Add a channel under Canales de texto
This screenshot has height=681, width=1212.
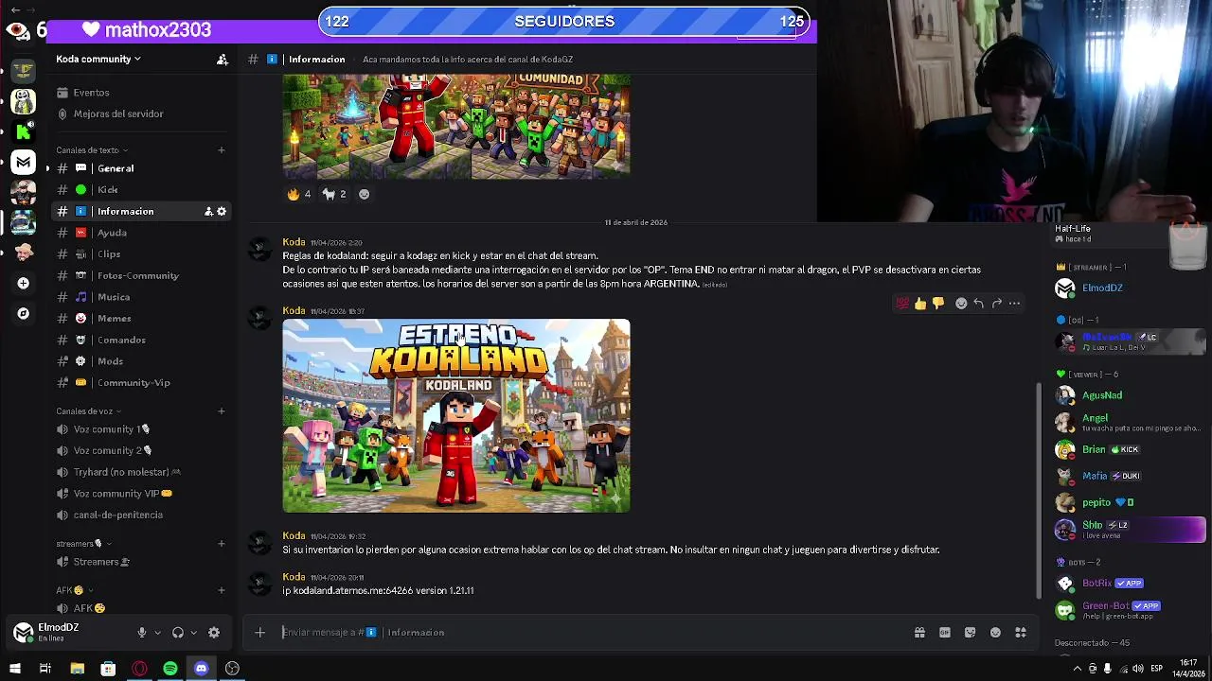click(222, 149)
